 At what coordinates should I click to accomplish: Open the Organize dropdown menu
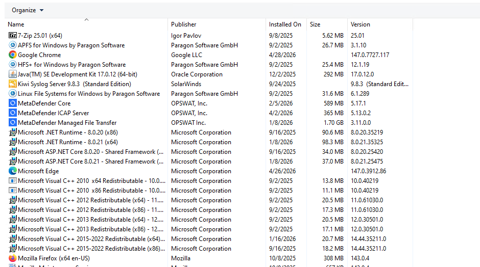pyautogui.click(x=28, y=10)
